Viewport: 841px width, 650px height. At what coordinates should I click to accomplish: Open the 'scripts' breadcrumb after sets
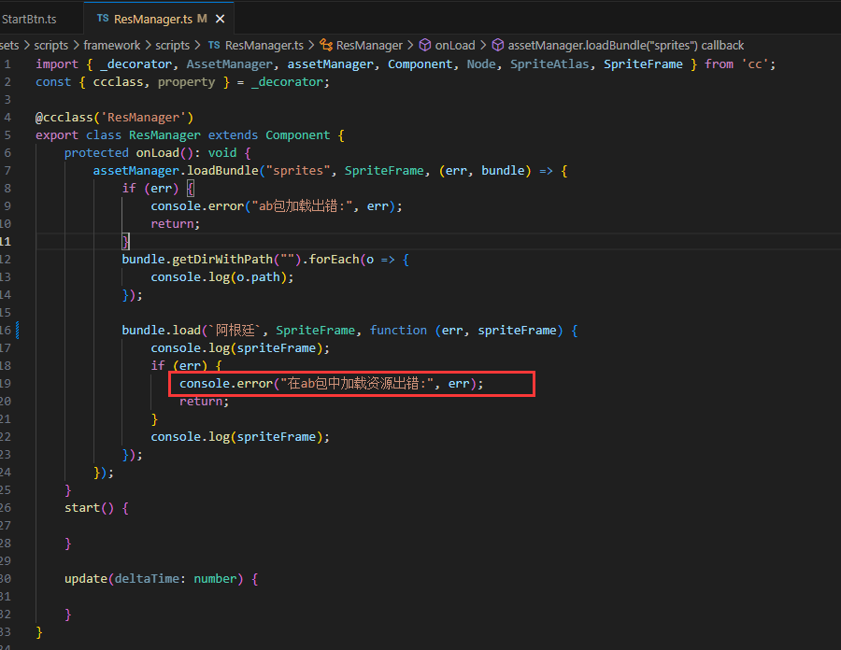(x=51, y=46)
